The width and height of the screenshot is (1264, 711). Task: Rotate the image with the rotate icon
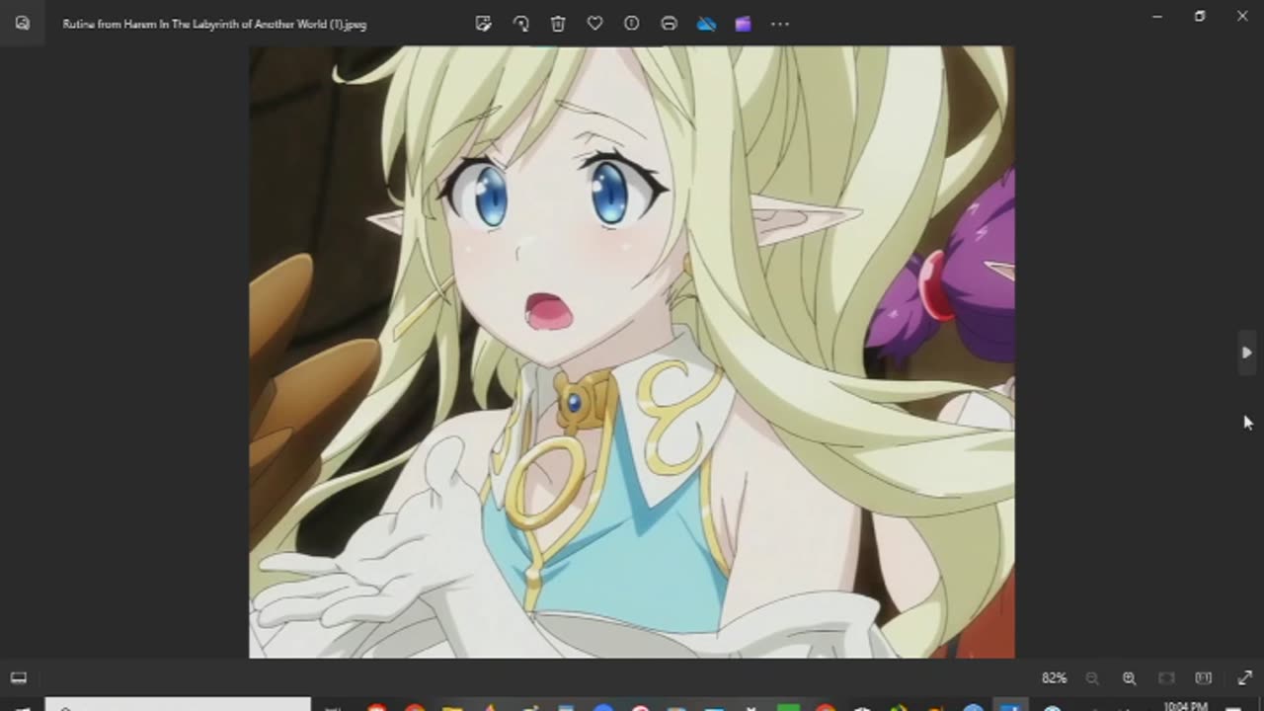pos(521,24)
